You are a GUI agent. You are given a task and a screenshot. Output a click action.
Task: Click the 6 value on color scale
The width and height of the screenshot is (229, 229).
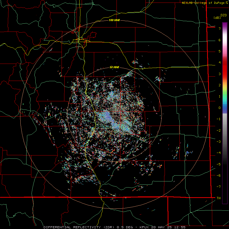[x=220, y=40]
